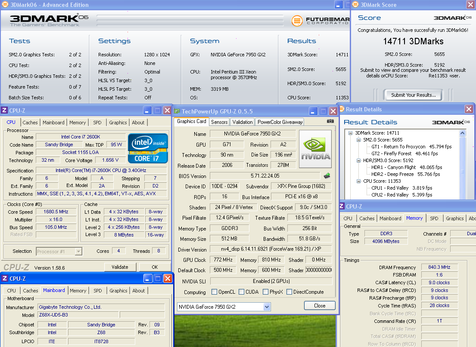
Task: Toggle the PhysX checkbox
Action: [266, 292]
